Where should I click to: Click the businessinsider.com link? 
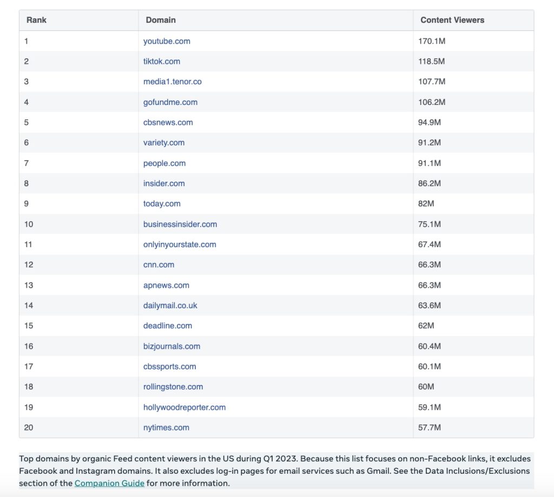(x=180, y=224)
